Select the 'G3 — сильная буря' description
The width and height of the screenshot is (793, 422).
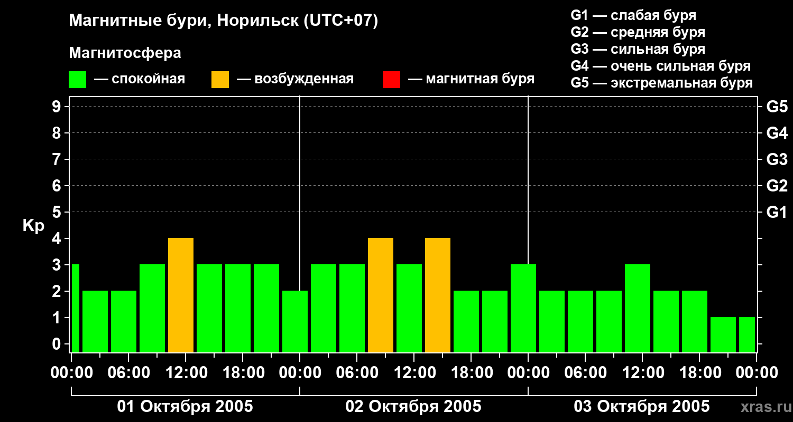[x=638, y=49]
